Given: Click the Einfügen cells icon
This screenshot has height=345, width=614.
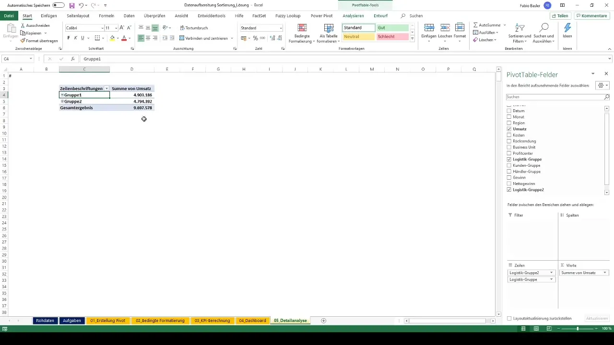Looking at the screenshot, I should [x=429, y=28].
